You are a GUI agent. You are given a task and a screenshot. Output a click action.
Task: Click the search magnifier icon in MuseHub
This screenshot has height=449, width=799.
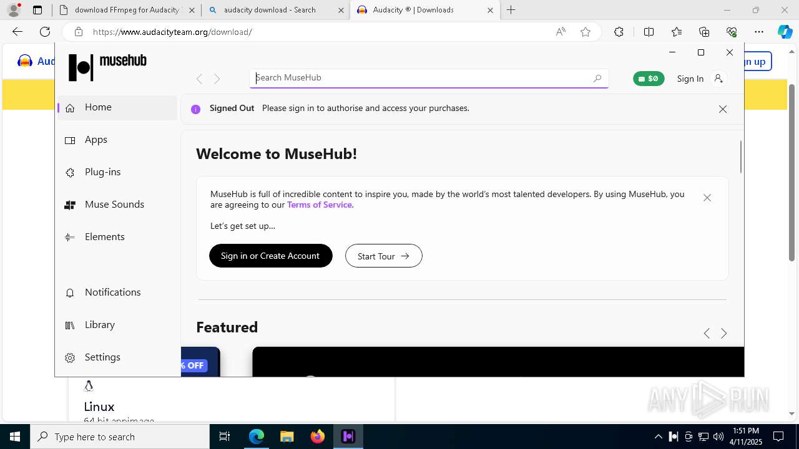point(597,78)
